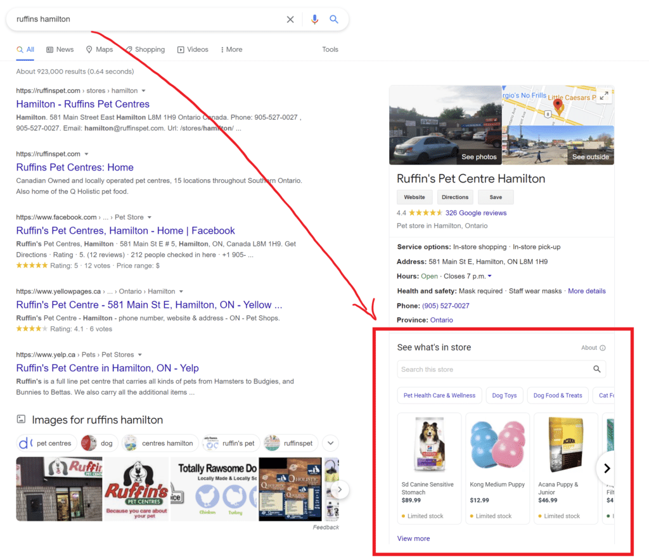Filter images by ruffin's pet chip
Screen dimensions: 649x560
231,443
